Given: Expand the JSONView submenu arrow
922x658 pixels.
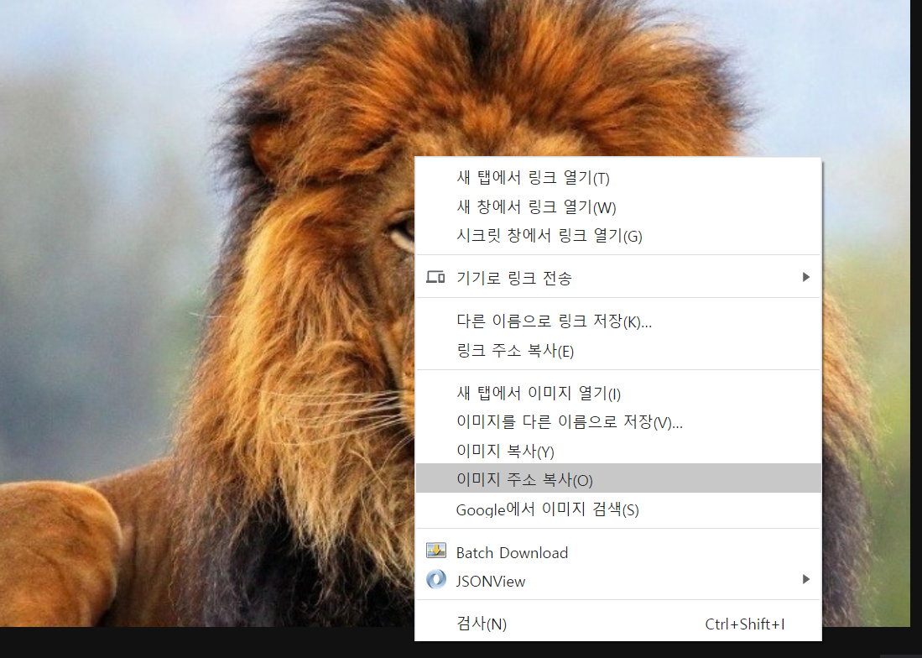Looking at the screenshot, I should pyautogui.click(x=806, y=579).
